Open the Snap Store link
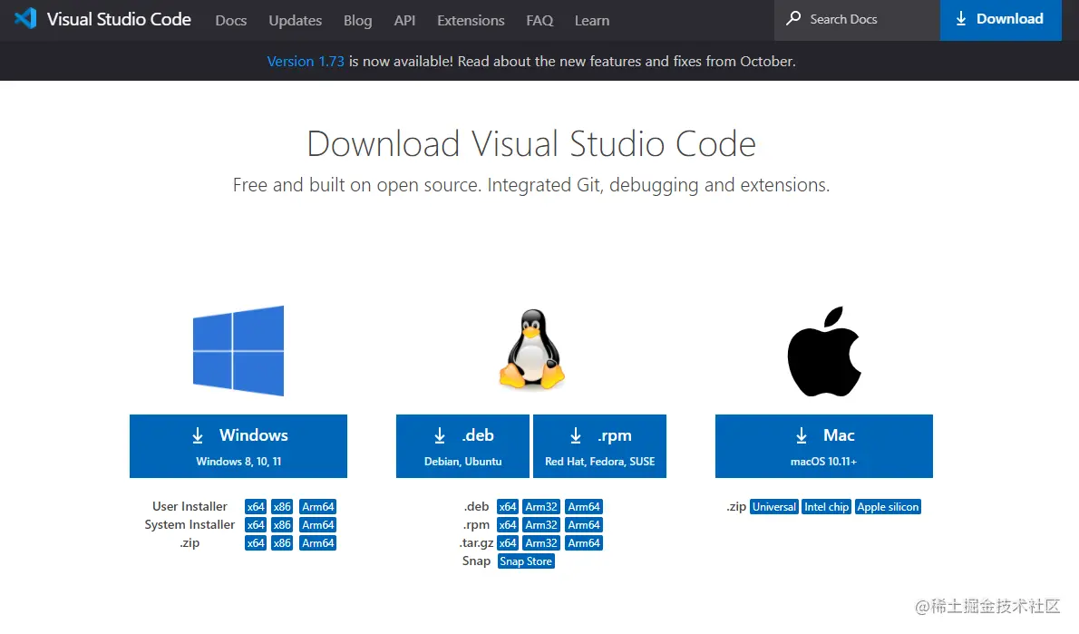This screenshot has height=634, width=1079. pos(526,561)
